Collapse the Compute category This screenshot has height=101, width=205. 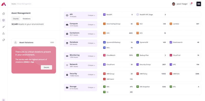pyautogui.click(x=91, y=25)
